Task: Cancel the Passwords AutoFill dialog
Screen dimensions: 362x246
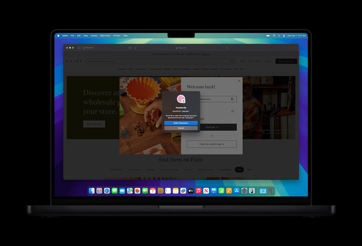Action: click(181, 128)
